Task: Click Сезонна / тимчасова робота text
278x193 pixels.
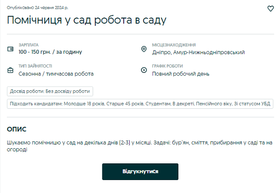Action: pos(56,74)
